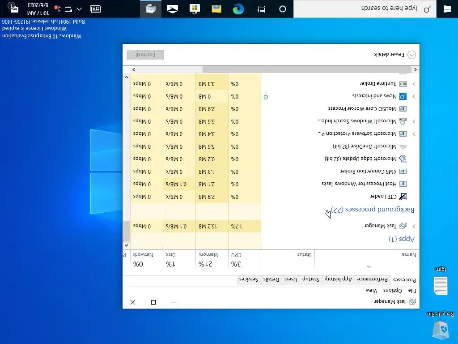Sort processes by Memory column
The height and width of the screenshot is (344, 458).
coord(212,259)
